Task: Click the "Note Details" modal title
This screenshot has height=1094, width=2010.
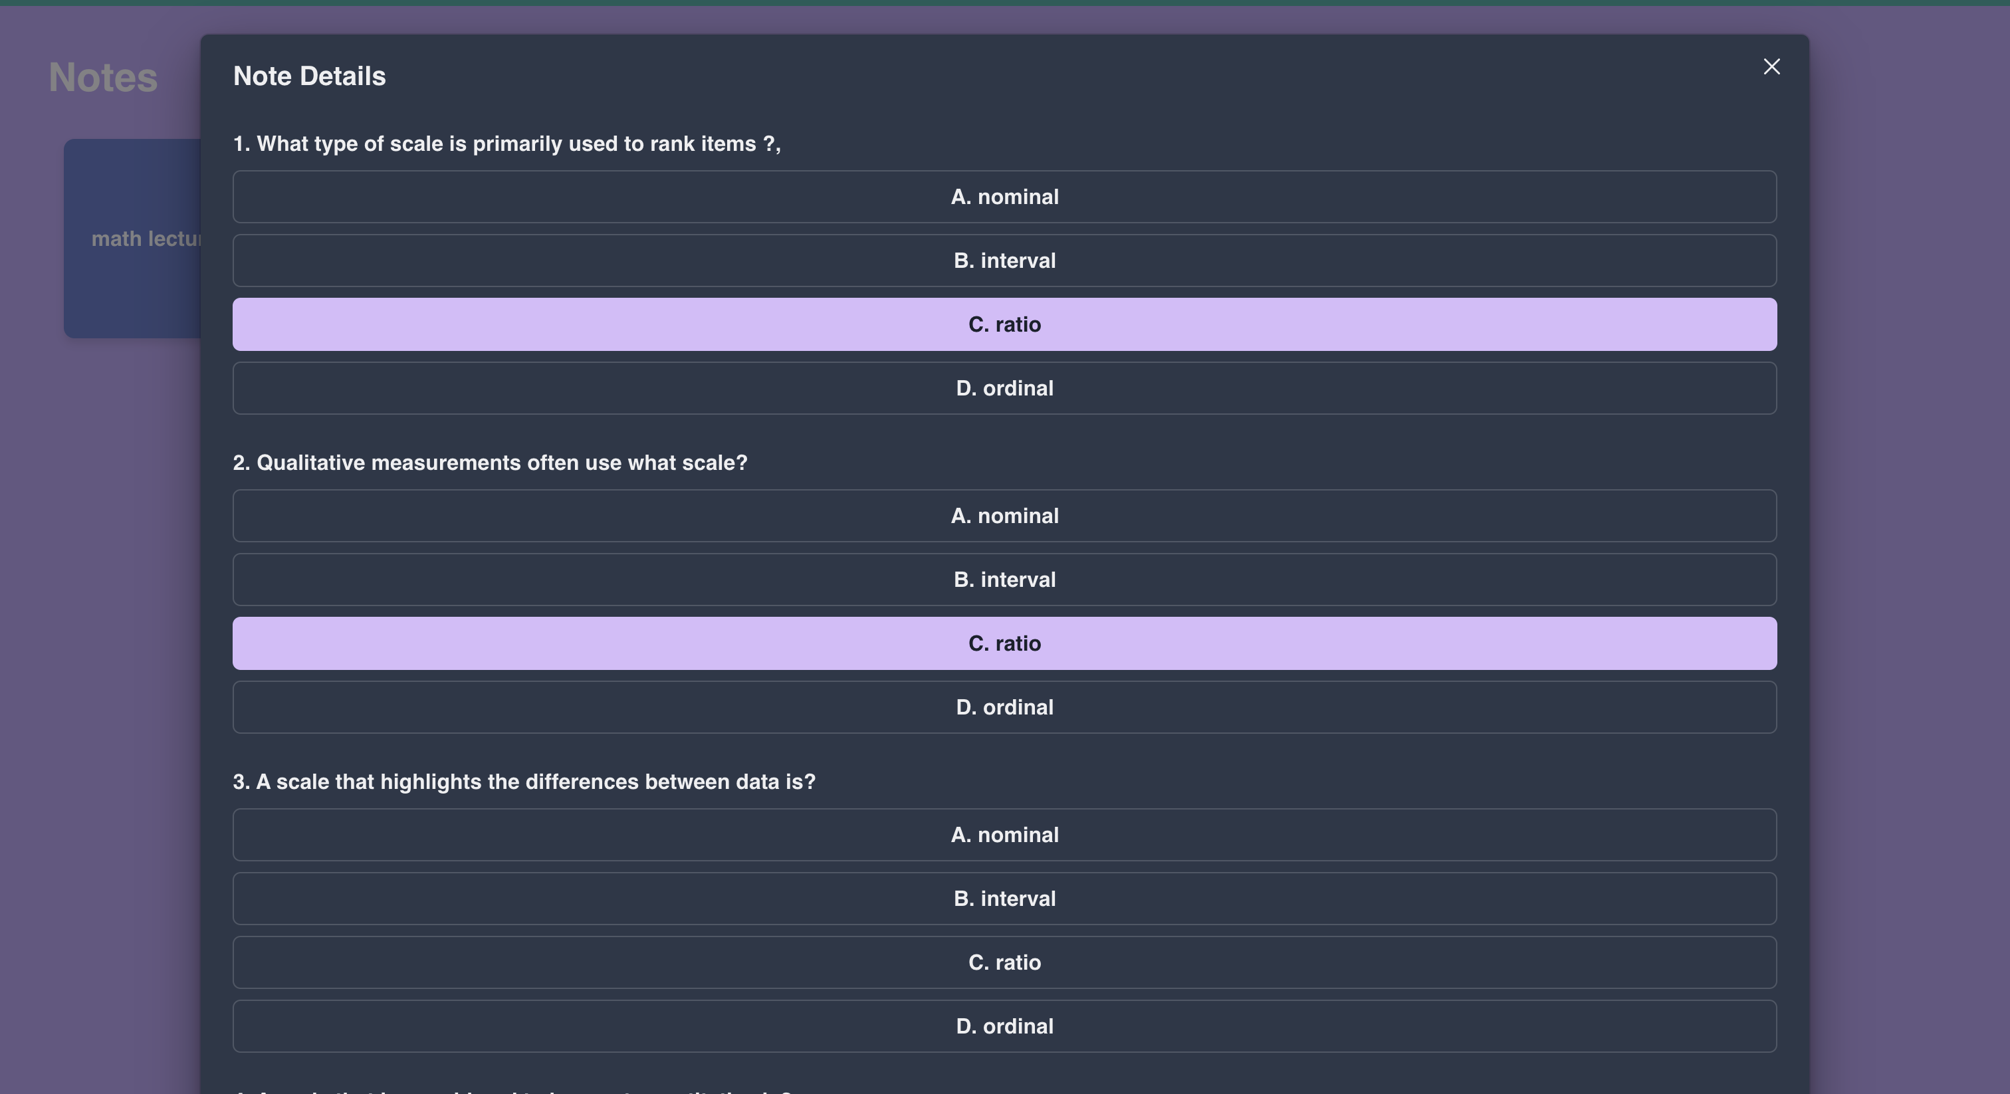Action: (x=309, y=75)
